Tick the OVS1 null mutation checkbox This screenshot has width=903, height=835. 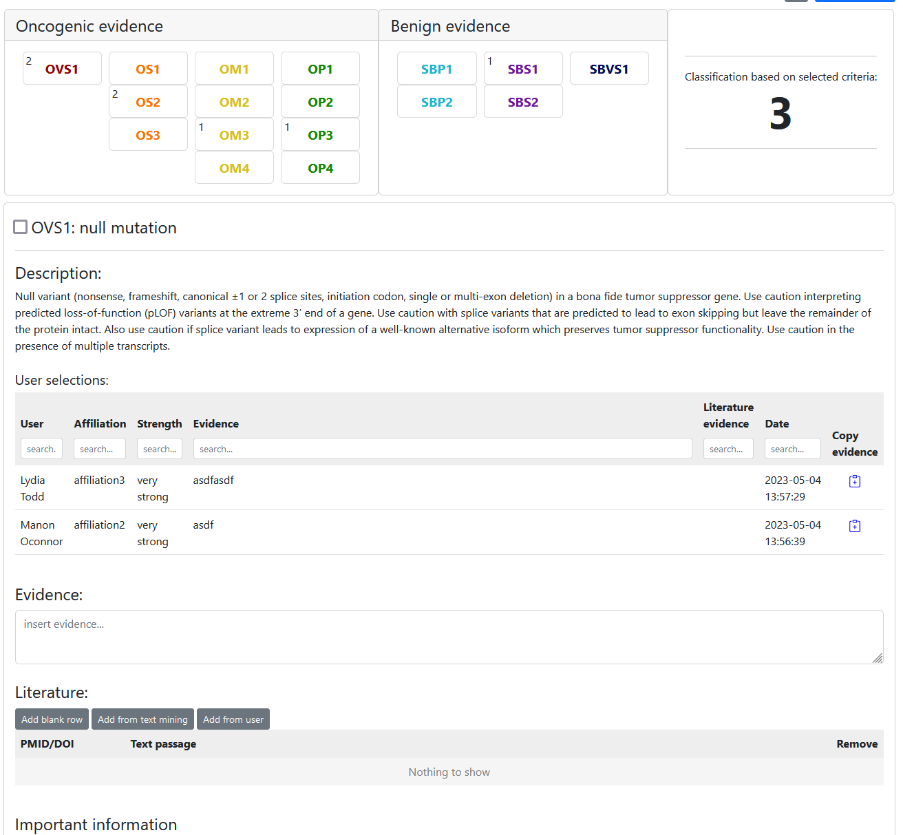(21, 227)
